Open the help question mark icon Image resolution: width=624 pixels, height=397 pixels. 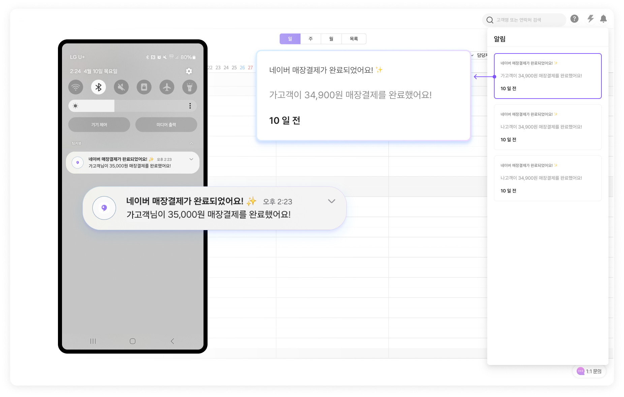(574, 19)
